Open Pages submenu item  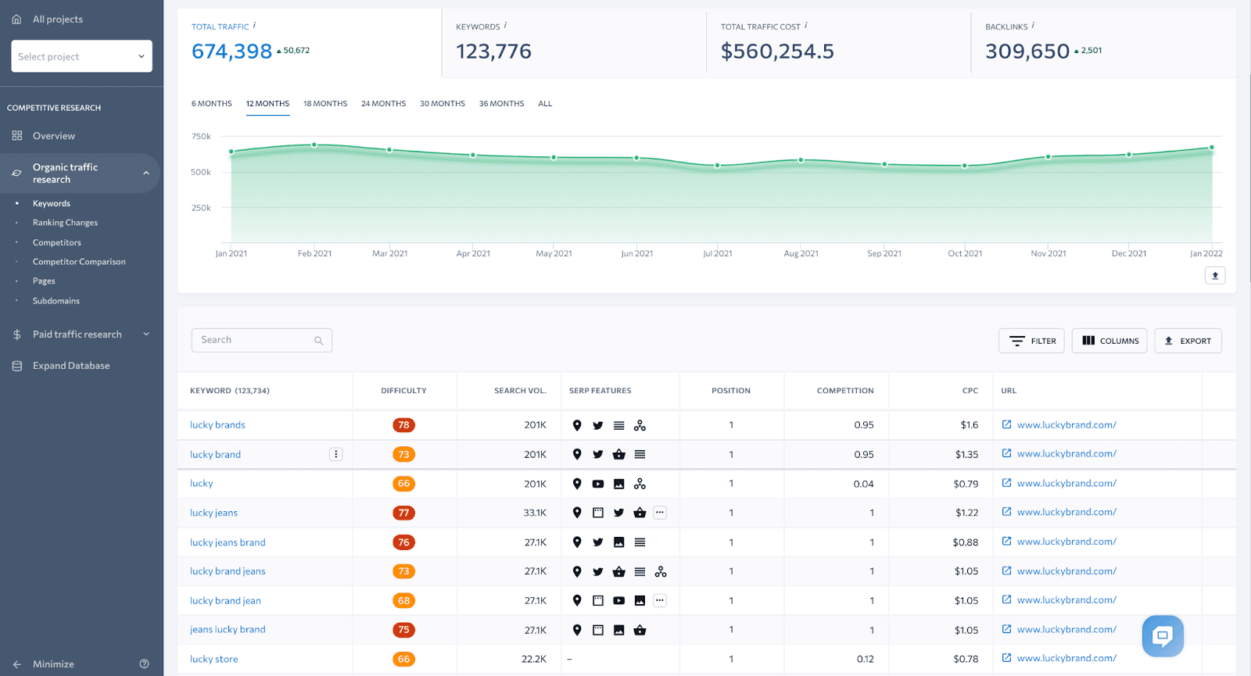pyautogui.click(x=44, y=281)
